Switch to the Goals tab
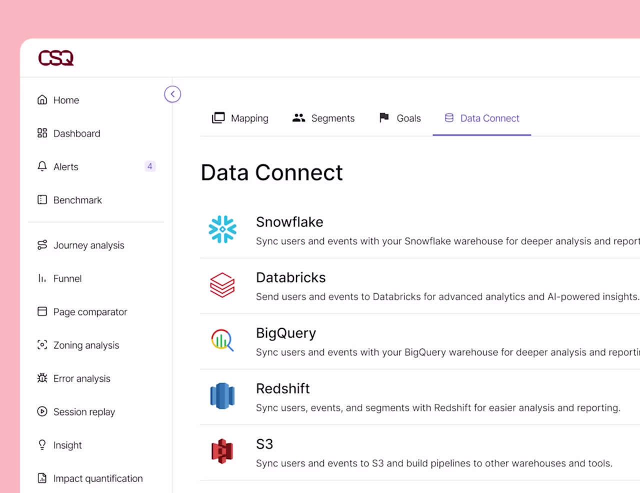640x493 pixels. click(x=400, y=118)
